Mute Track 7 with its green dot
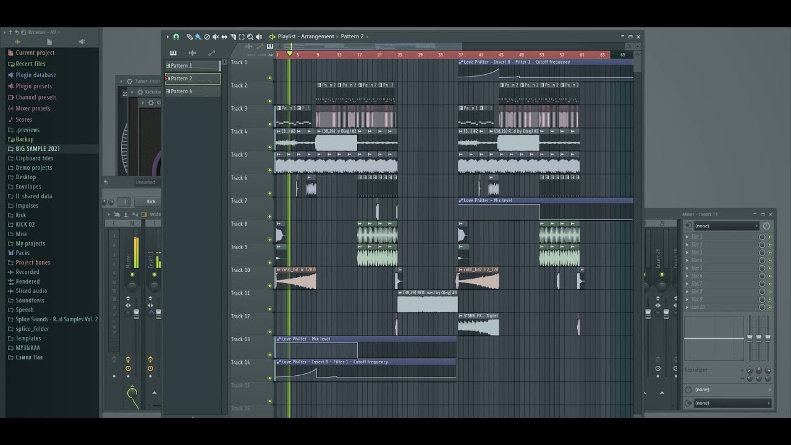 pyautogui.click(x=269, y=216)
